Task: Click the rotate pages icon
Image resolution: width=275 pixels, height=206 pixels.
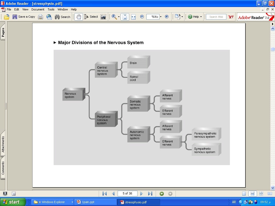Action: [x=178, y=17]
